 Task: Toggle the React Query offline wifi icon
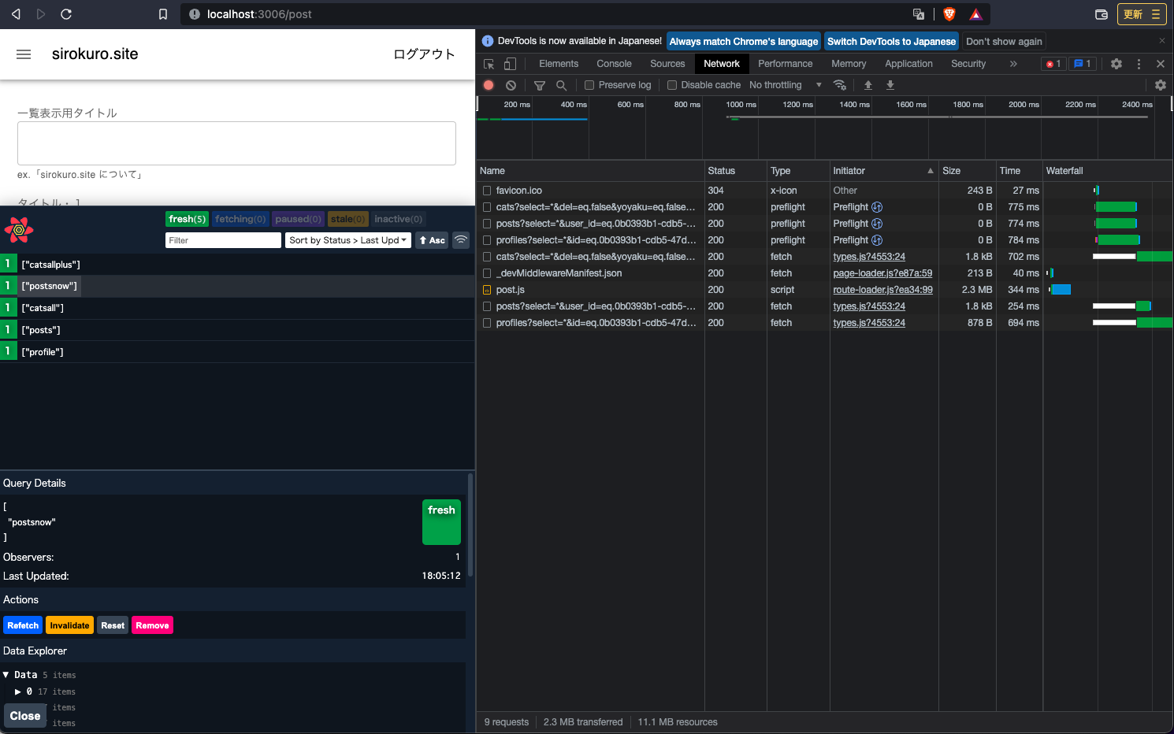pos(461,240)
